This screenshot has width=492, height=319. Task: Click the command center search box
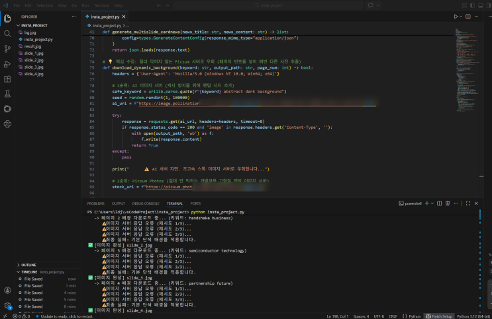[268, 5]
